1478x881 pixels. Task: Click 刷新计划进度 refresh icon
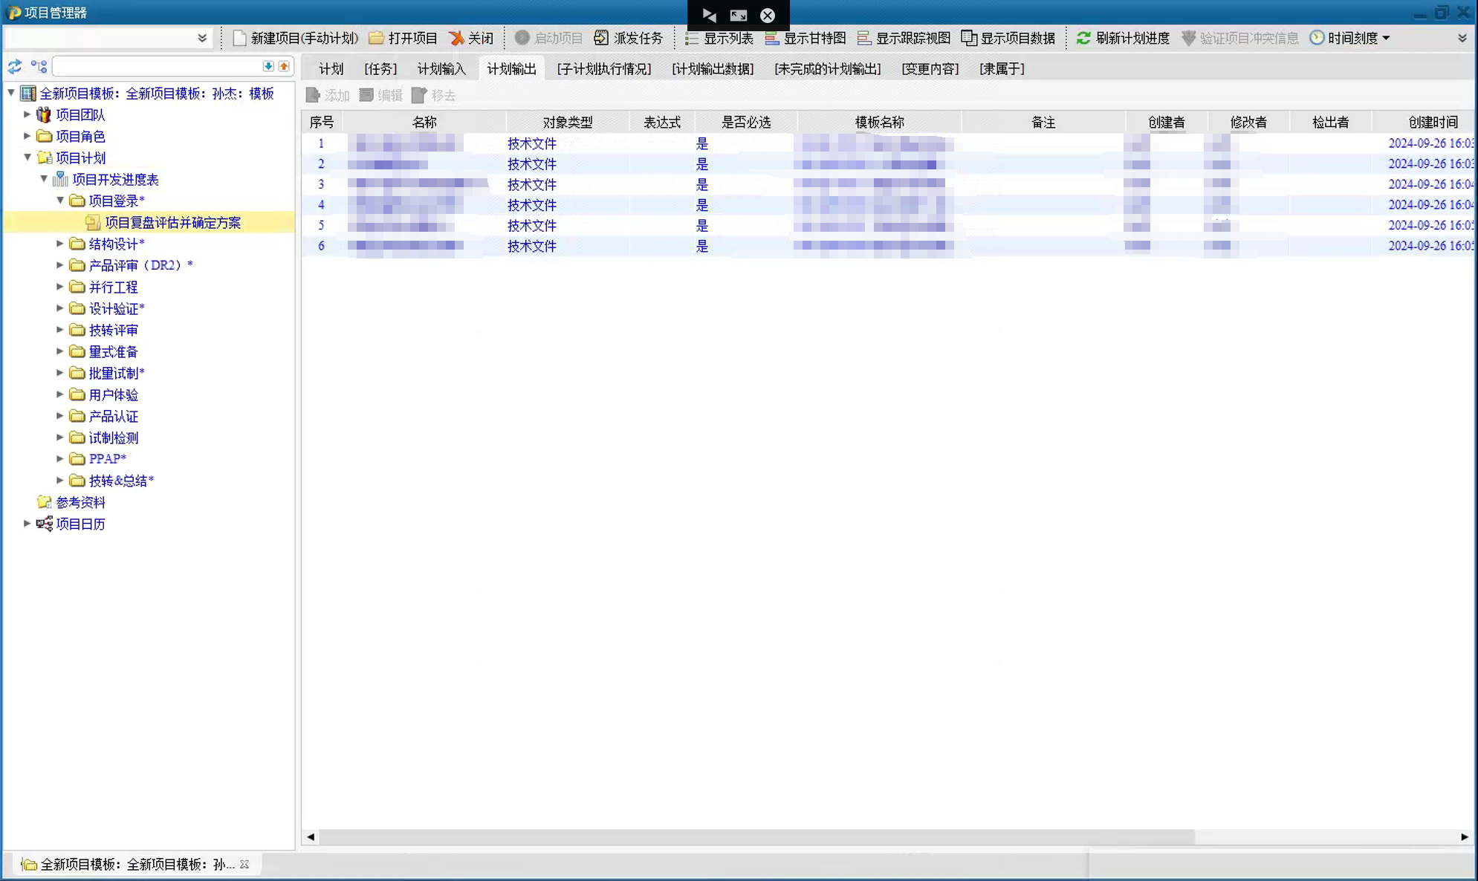click(x=1083, y=38)
